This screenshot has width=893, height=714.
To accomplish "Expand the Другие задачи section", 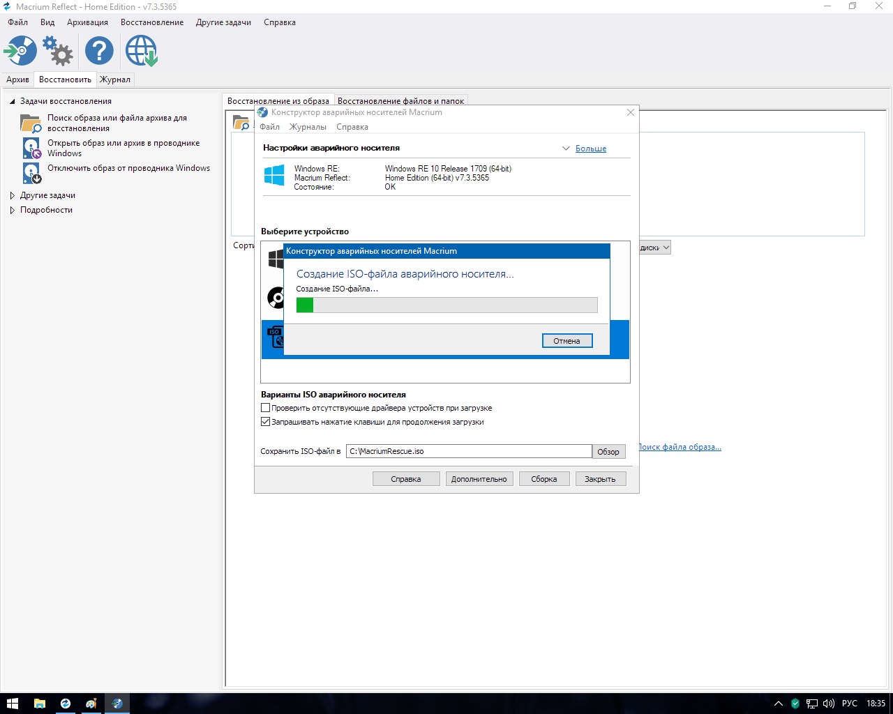I will 12,195.
